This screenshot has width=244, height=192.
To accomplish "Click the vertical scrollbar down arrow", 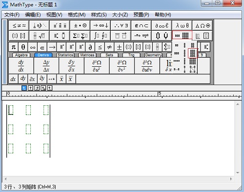I will click(x=238, y=173).
